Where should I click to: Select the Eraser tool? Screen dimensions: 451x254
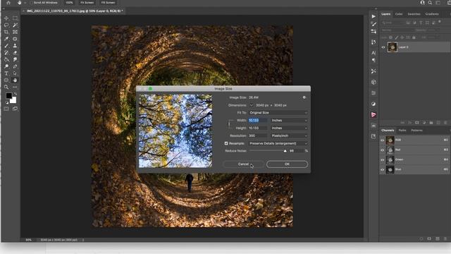click(15, 53)
